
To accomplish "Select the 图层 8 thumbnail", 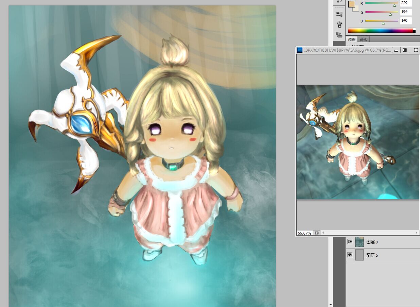I will 360,242.
